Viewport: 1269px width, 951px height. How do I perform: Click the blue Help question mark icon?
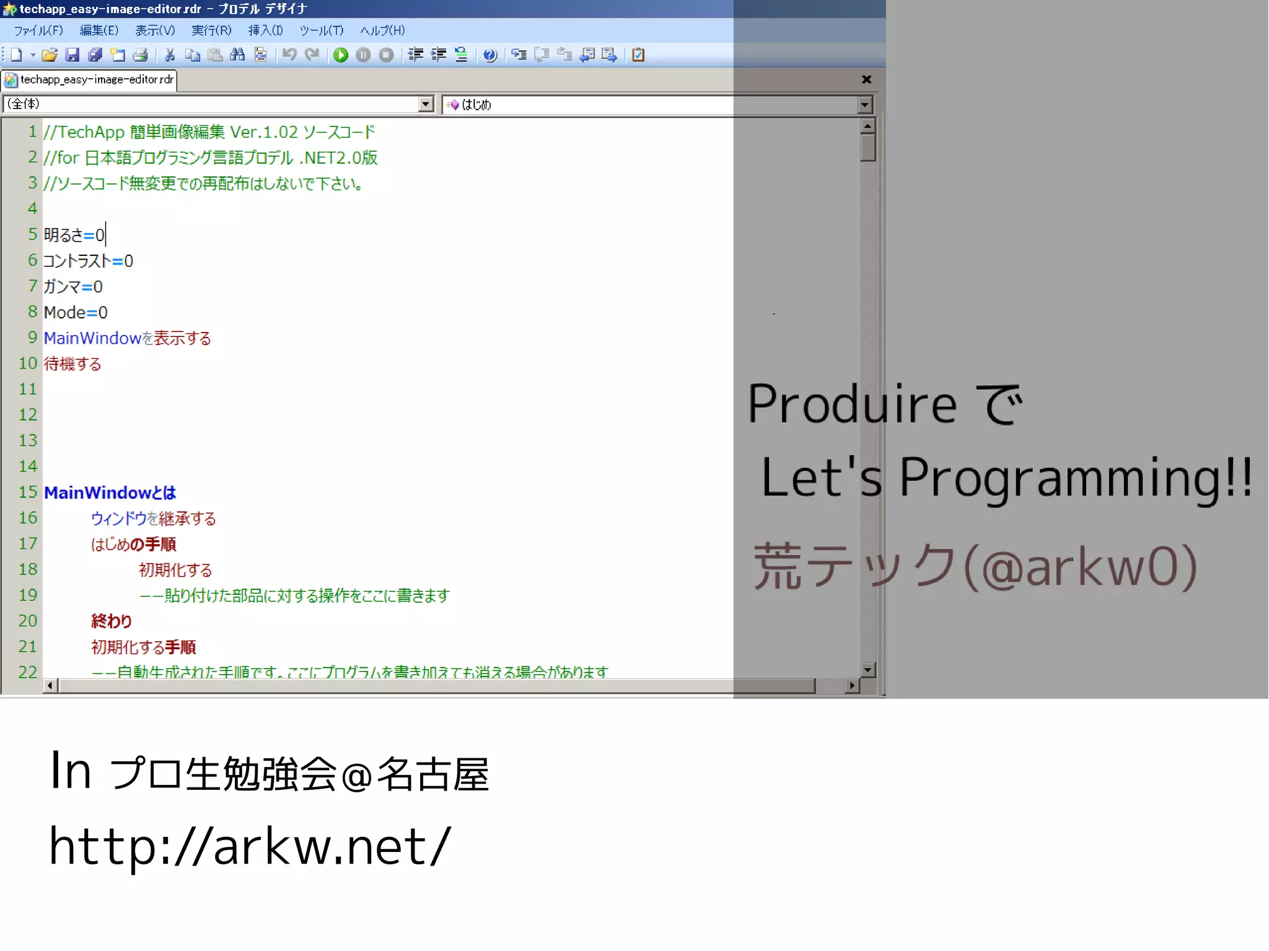490,55
